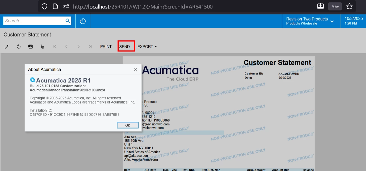Click AACUSTOMER customer ID in report

pyautogui.click(x=289, y=74)
